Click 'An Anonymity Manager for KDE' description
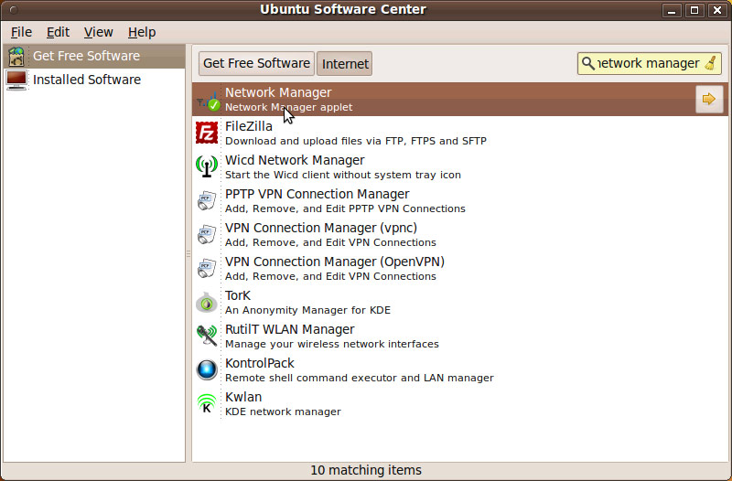The width and height of the screenshot is (732, 481). [x=307, y=310]
